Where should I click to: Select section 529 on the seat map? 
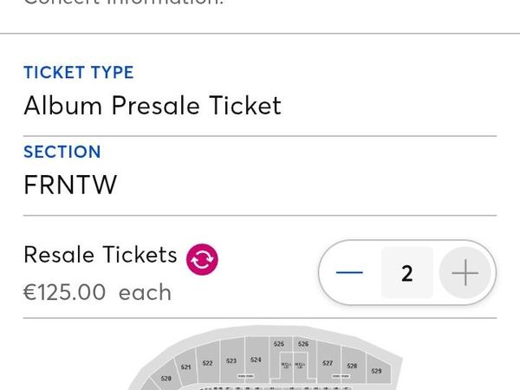coord(376,371)
